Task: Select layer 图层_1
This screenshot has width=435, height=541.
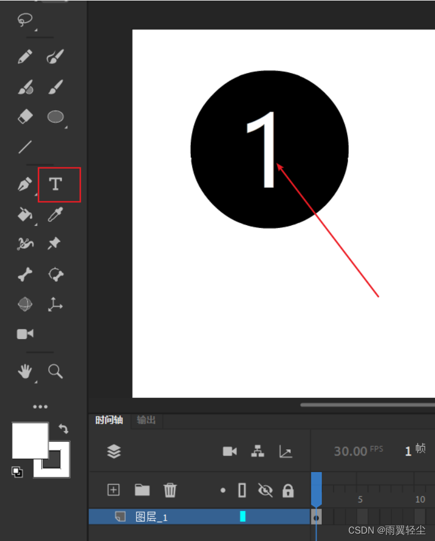Action: point(199,517)
